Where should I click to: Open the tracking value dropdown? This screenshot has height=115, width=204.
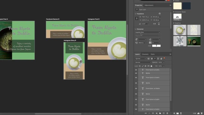click(160, 43)
